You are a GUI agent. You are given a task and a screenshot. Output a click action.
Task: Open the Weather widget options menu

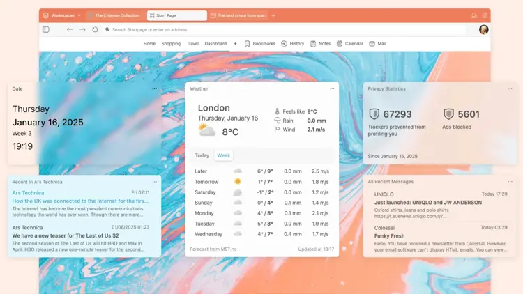click(332, 88)
